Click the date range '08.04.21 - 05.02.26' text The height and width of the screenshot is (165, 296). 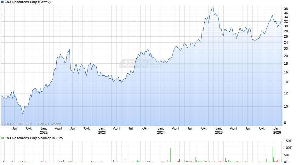pyautogui.click(x=17, y=124)
